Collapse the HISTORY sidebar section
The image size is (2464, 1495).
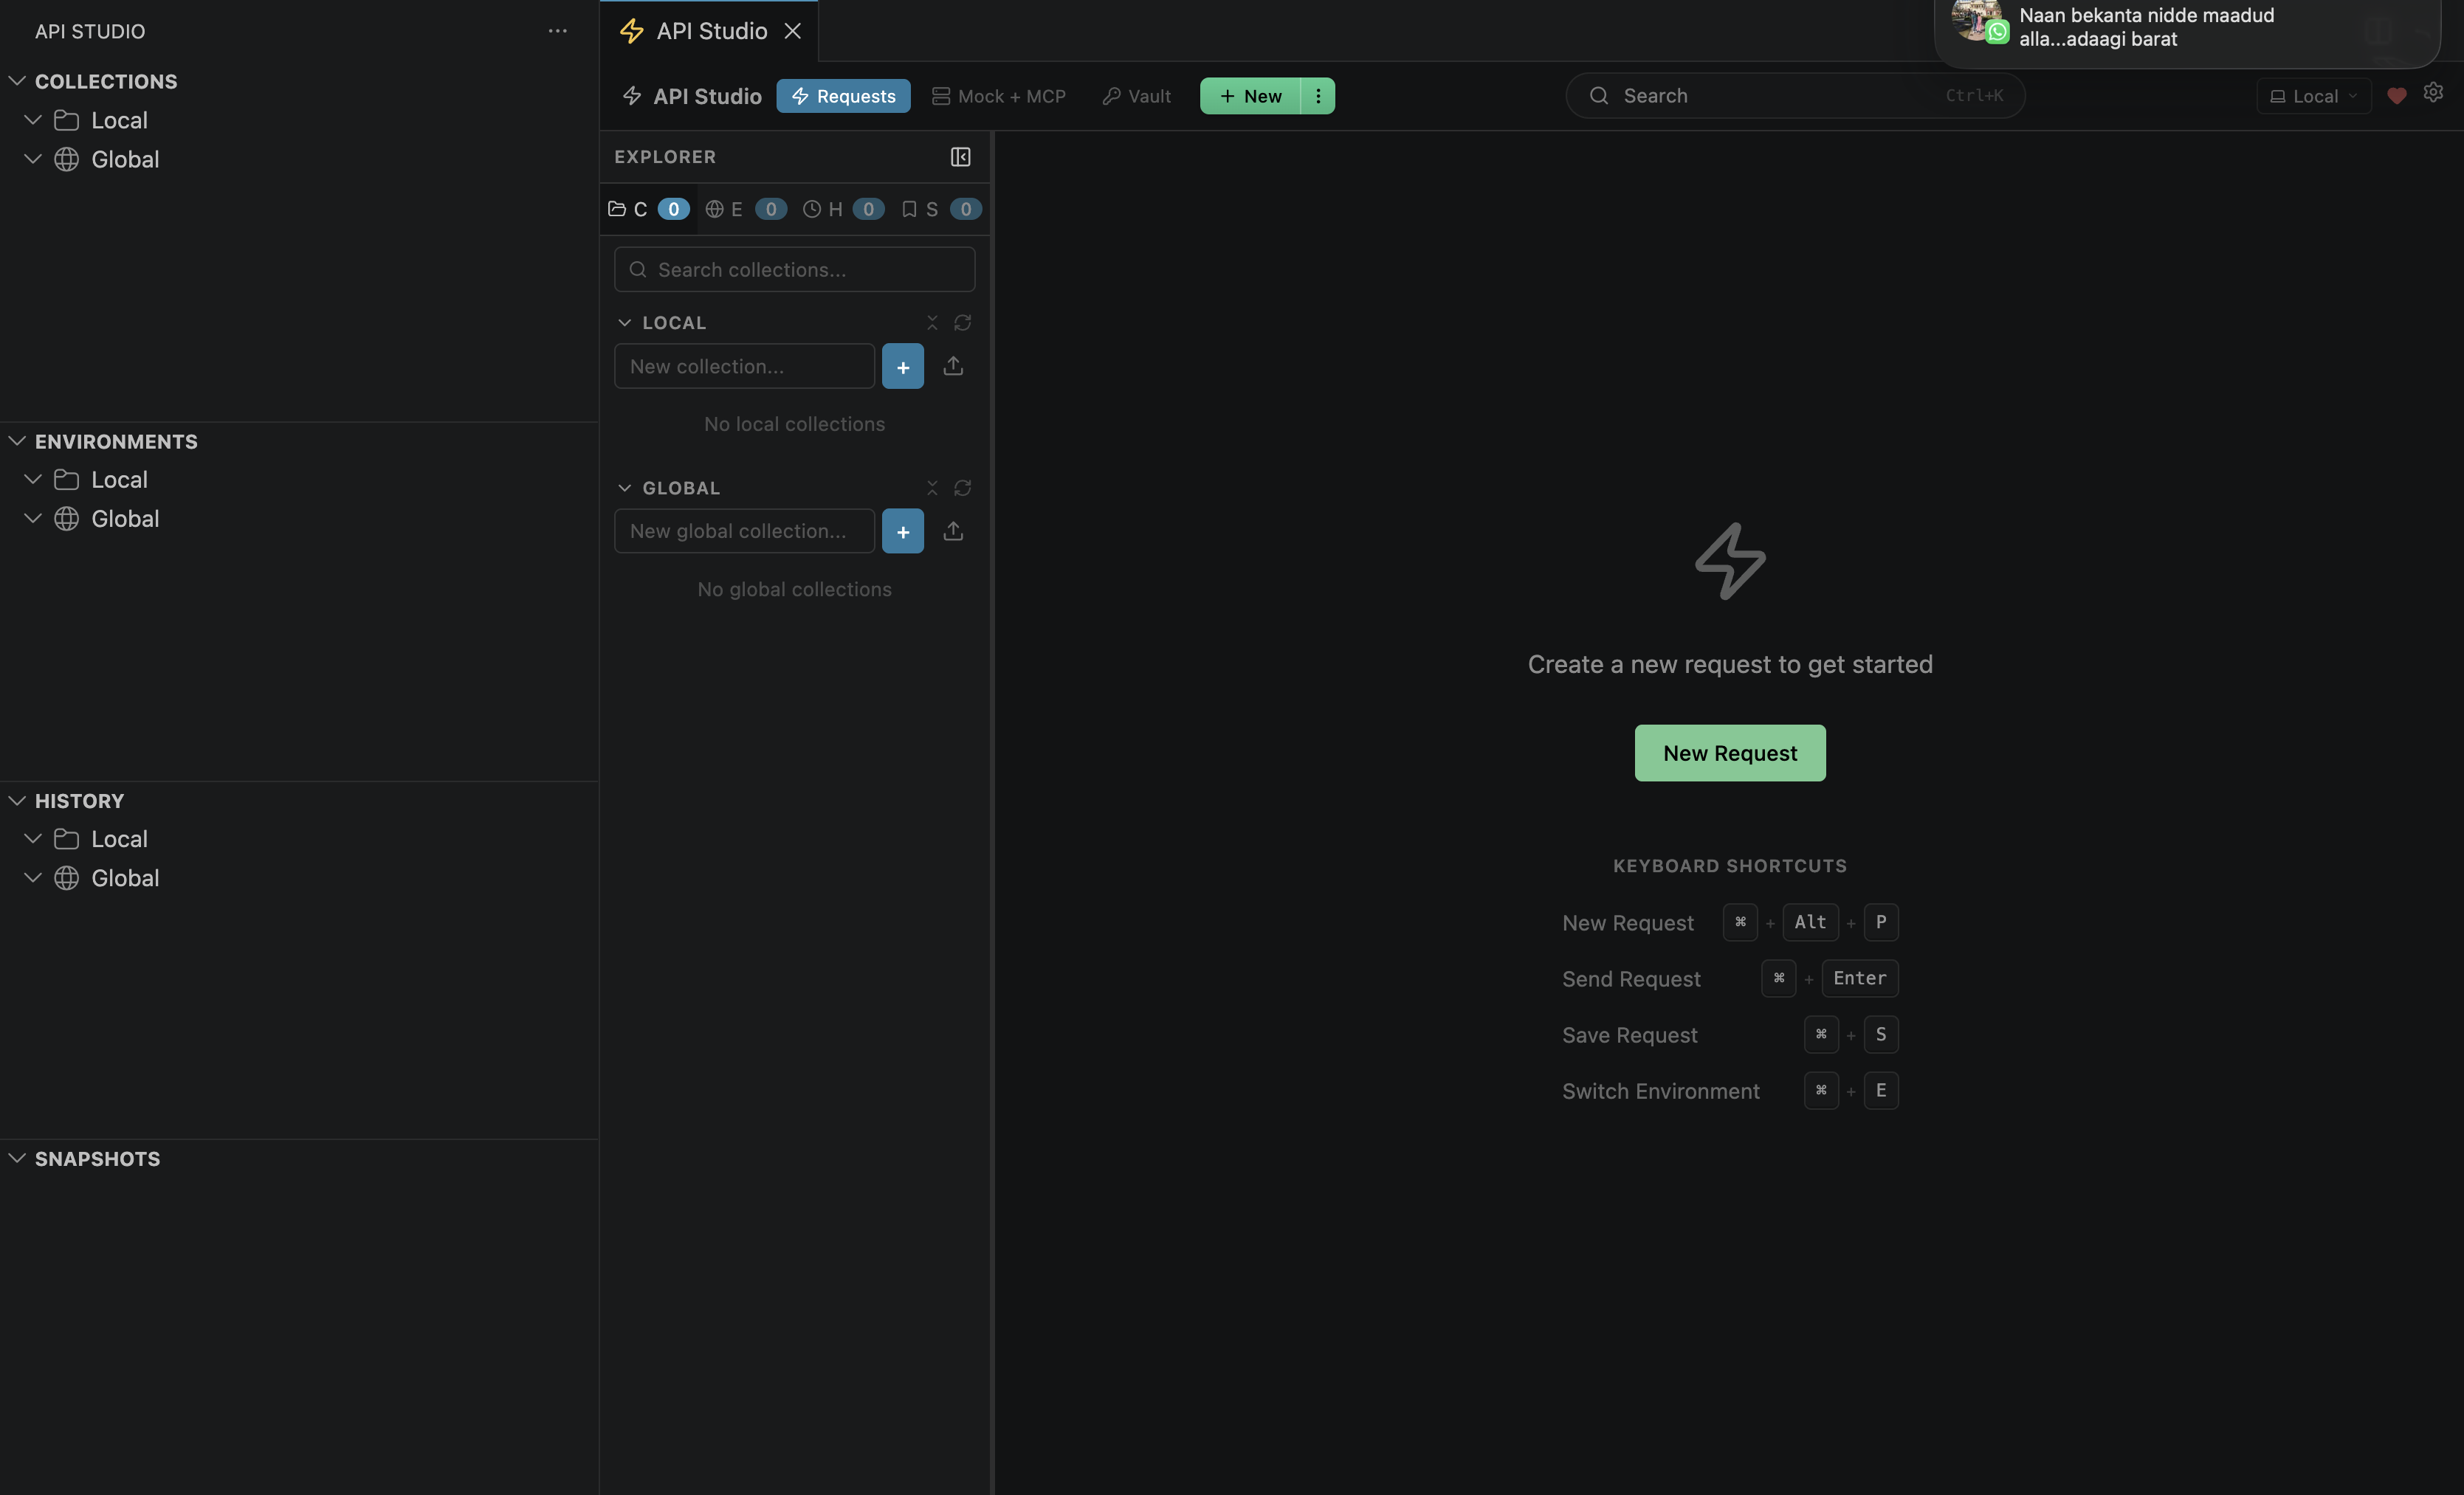17,801
